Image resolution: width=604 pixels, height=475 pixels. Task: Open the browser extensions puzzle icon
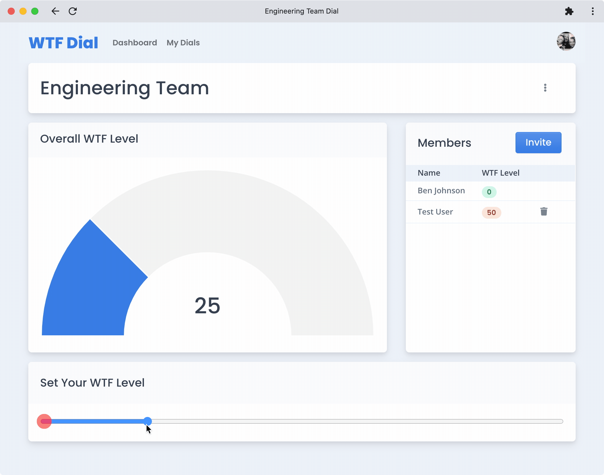(x=569, y=11)
